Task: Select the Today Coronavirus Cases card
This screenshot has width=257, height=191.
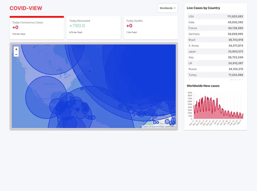Action: (x=37, y=28)
